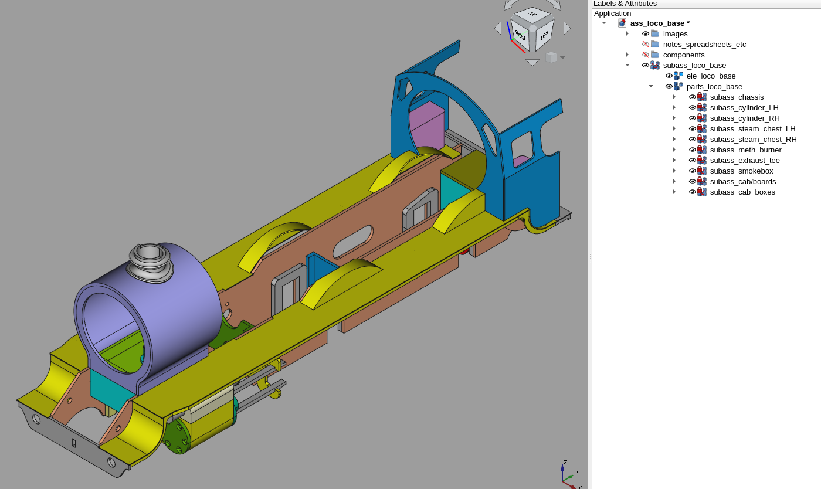Show the hidden notes_spreadsheets_etc folder

click(645, 44)
